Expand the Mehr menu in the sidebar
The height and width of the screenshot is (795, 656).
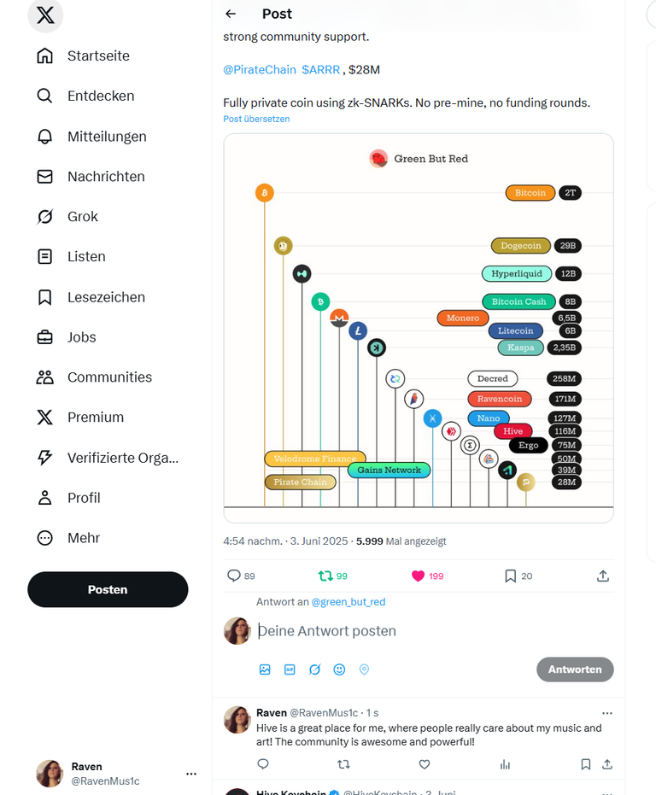pos(68,538)
